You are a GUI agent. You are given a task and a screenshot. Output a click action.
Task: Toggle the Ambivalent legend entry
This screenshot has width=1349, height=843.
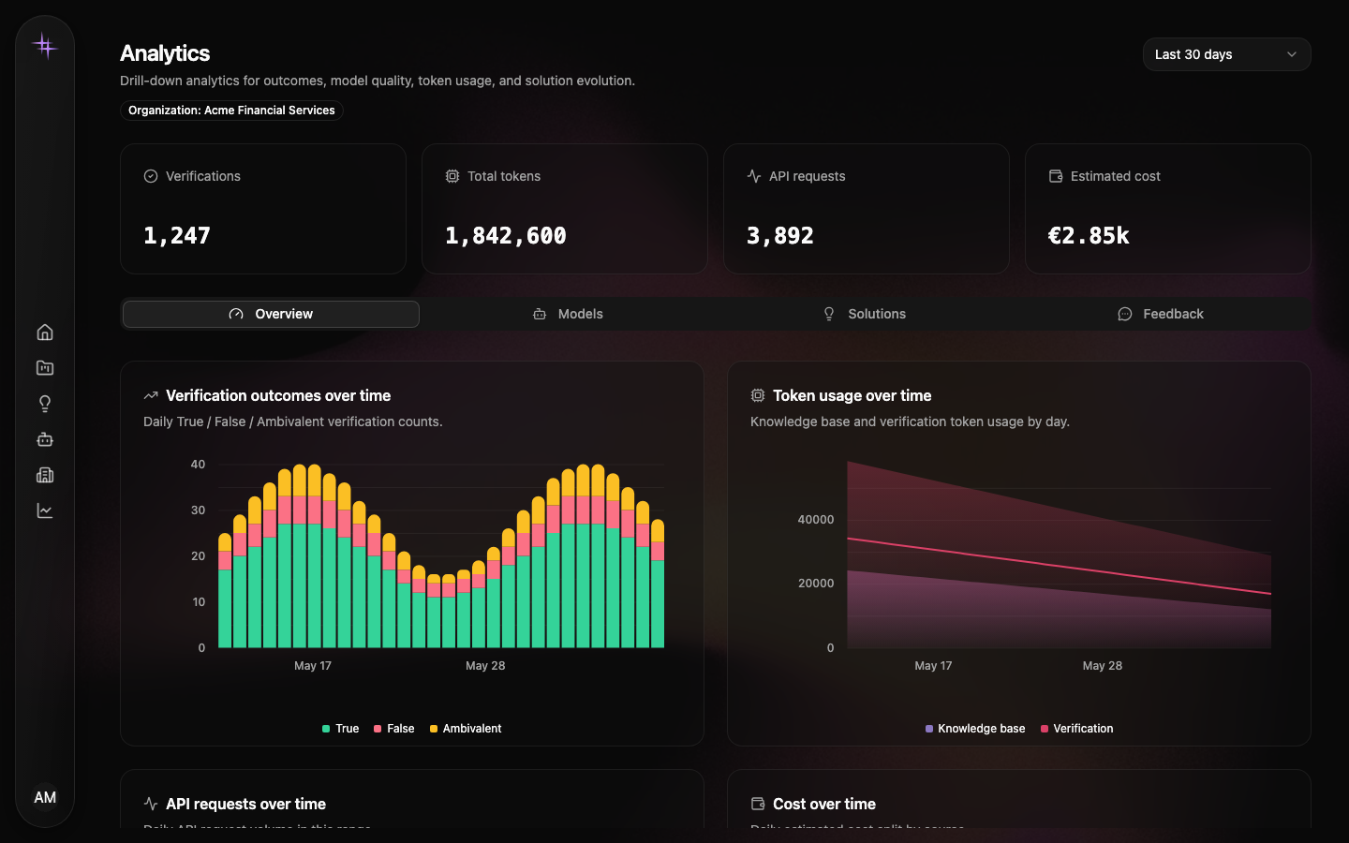click(x=466, y=729)
